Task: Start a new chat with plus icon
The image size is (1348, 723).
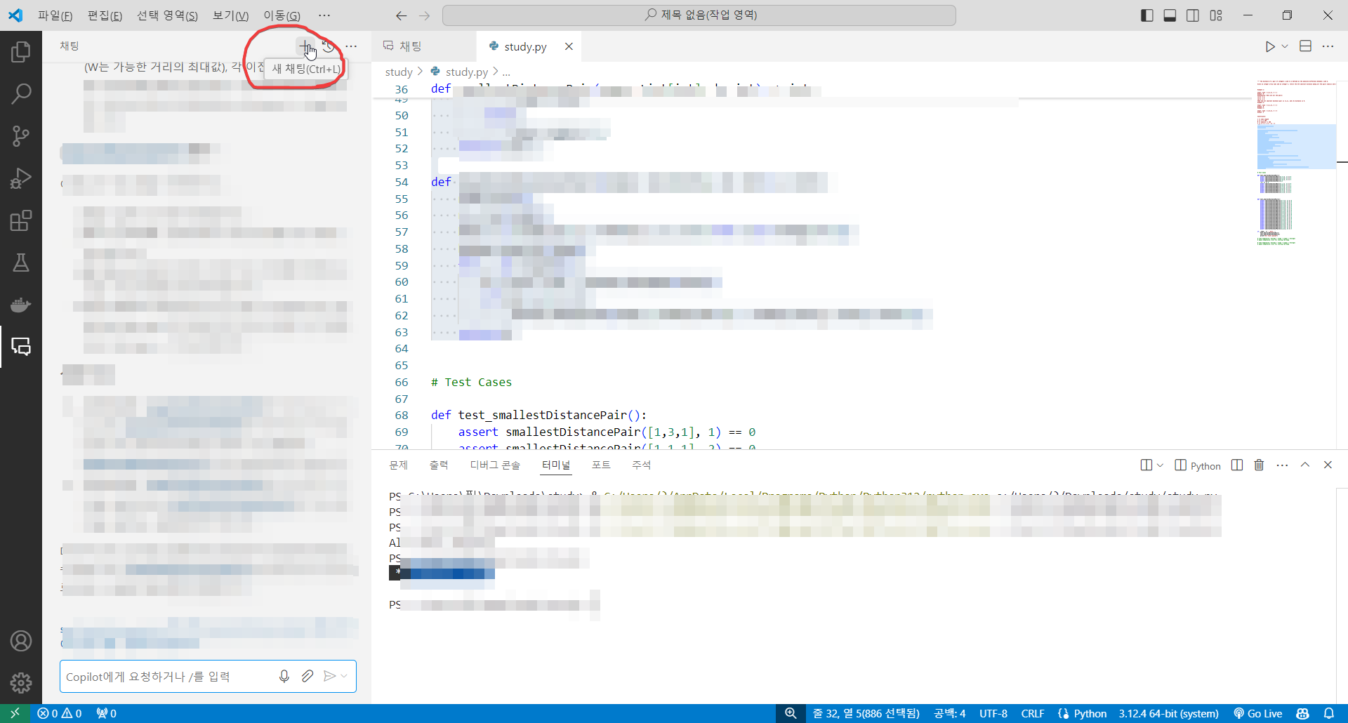Action: (x=305, y=46)
